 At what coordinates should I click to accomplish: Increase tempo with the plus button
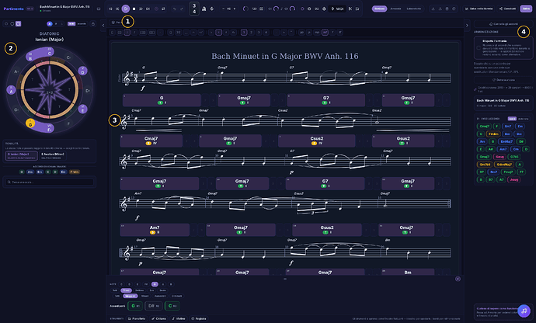click(235, 9)
